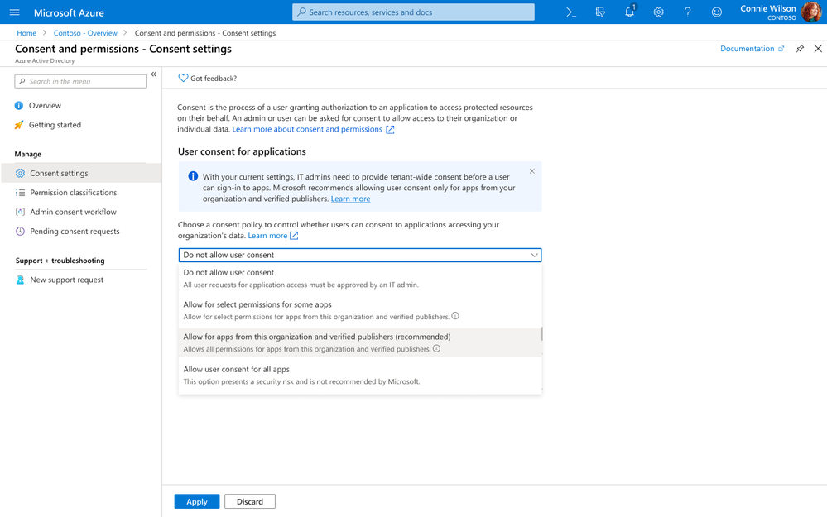
Task: Open Pending consent requests
Action: pos(75,232)
